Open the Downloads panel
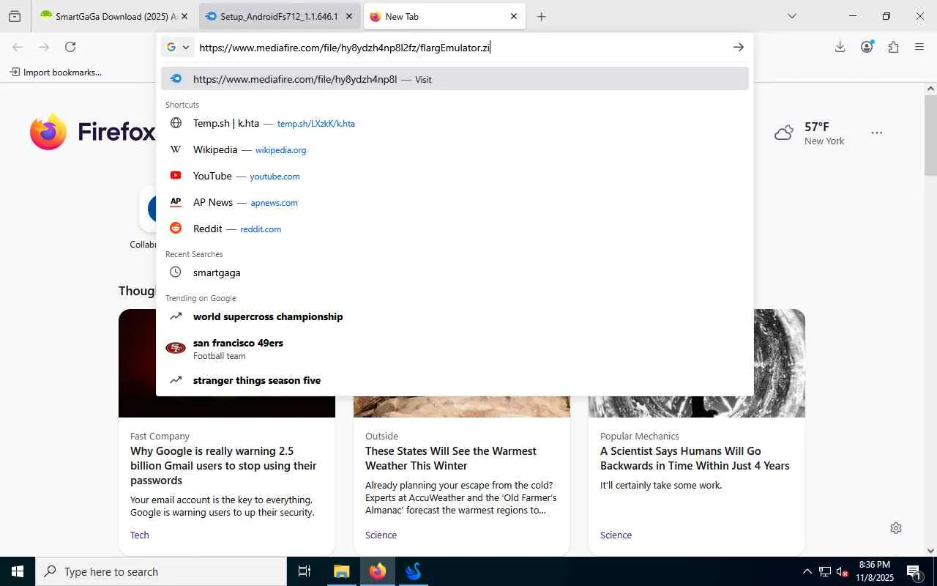Screen dimensions: 937x586 (840, 47)
